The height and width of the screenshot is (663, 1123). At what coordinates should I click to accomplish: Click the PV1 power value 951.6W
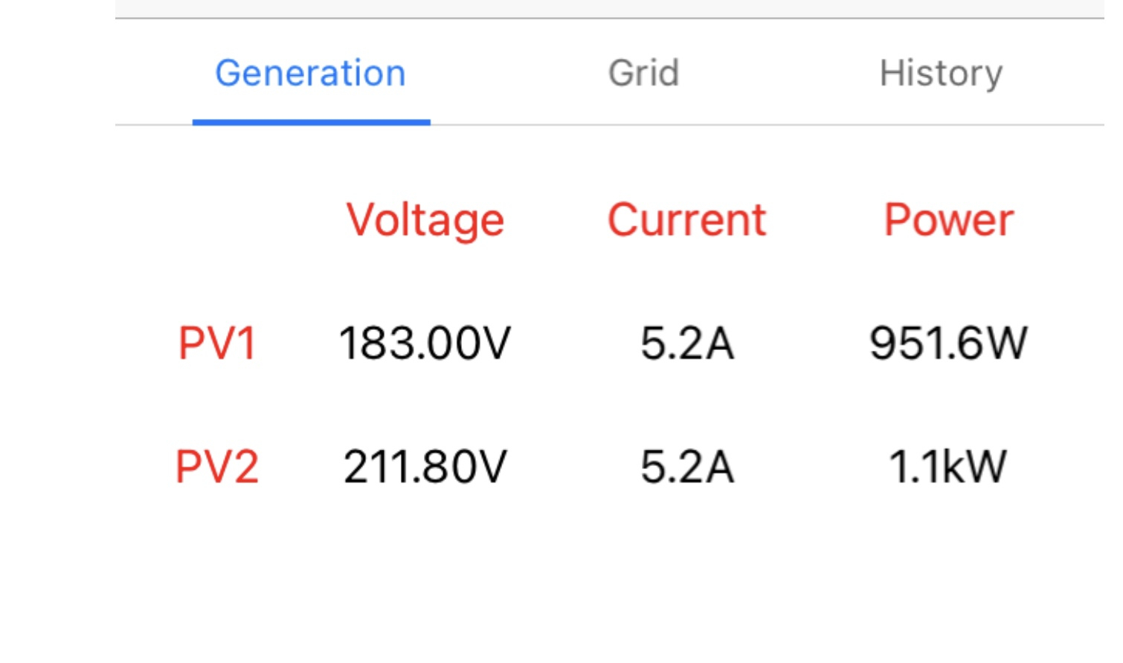pyautogui.click(x=948, y=343)
